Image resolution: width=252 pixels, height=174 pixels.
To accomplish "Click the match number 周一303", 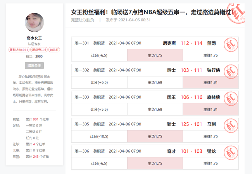I will 82,97.
